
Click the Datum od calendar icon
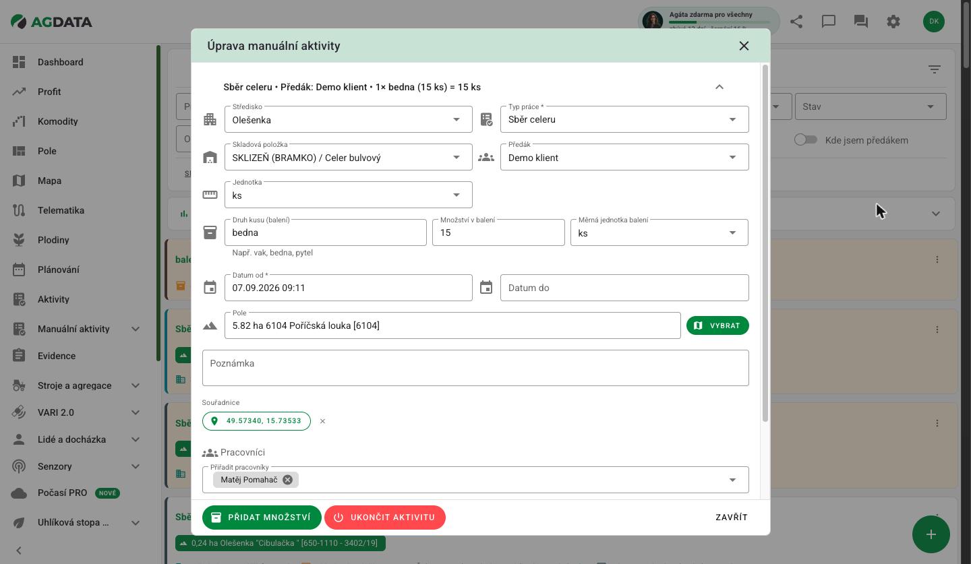[x=210, y=288]
